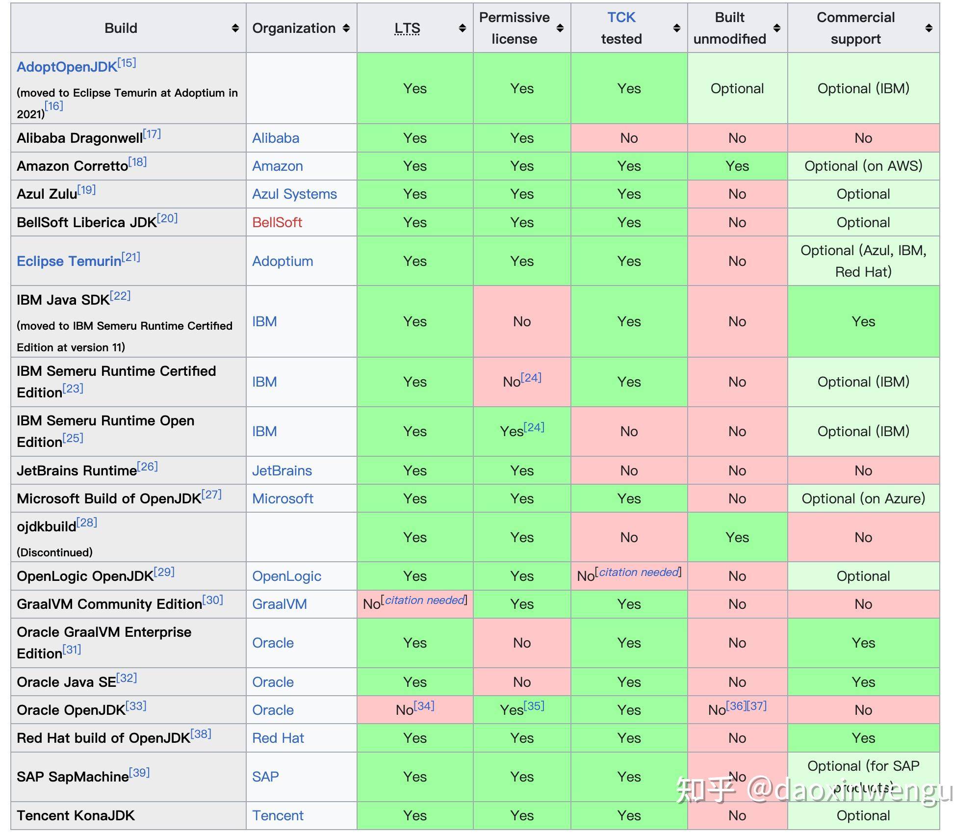Screen dimensions: 979x835
Task: Open the Amazon organization link
Action: [278, 166]
